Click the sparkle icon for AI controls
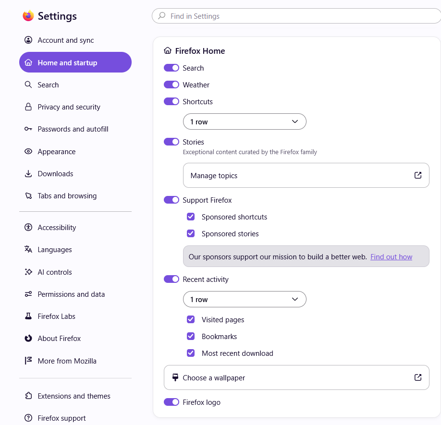Screen dimensions: 441x425 pyautogui.click(x=28, y=272)
